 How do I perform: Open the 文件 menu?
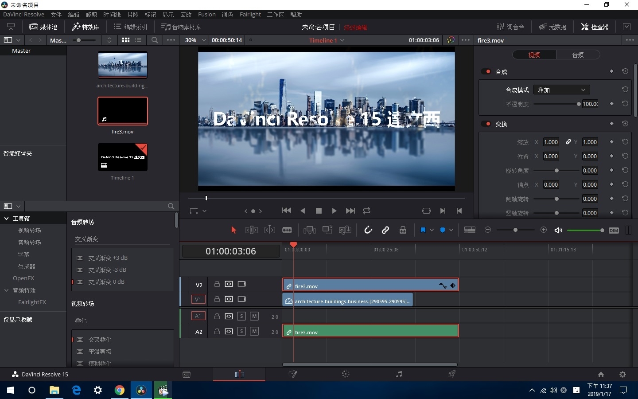click(56, 15)
